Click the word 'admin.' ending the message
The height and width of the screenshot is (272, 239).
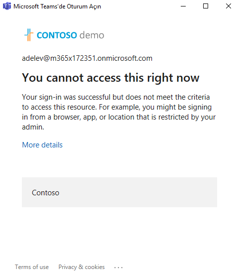[33, 127]
